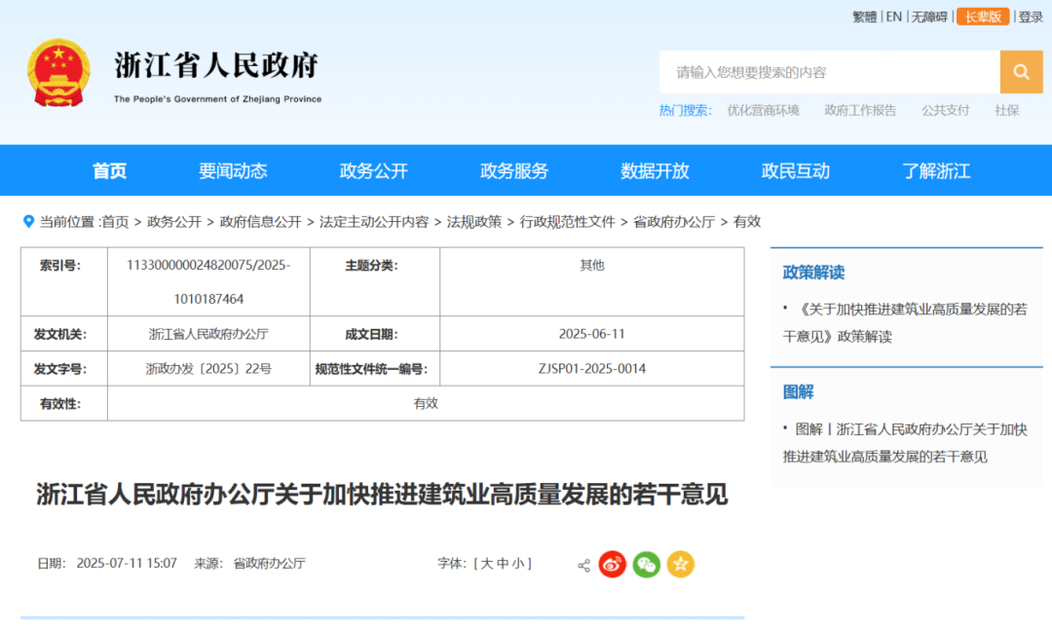Viewport: 1052px width, 627px height.
Task: Click issuing agency 浙江省人民政府办公厅 cell
Action: point(208,334)
